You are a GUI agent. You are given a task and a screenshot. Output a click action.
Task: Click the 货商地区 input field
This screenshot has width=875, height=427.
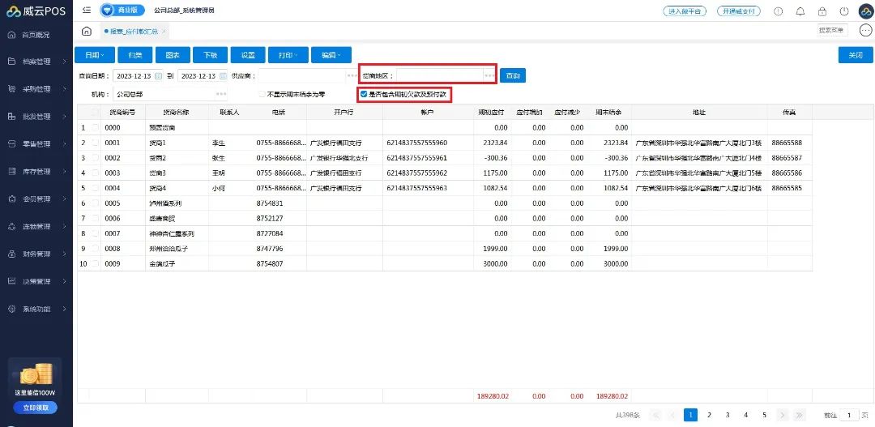(x=440, y=75)
